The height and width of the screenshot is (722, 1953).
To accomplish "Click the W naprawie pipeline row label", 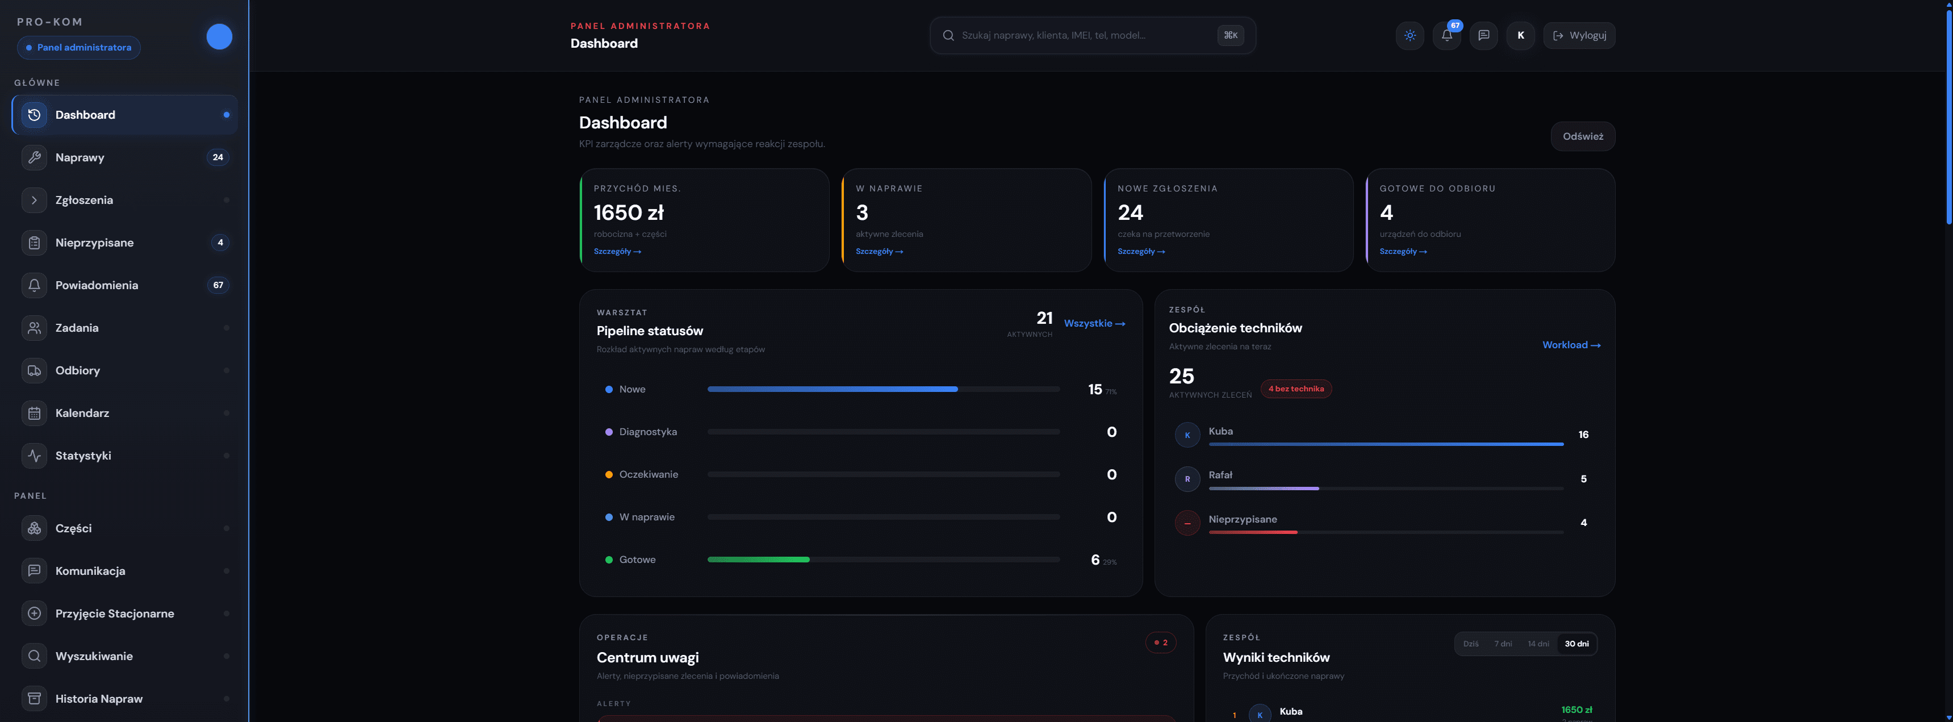I will click(x=647, y=516).
